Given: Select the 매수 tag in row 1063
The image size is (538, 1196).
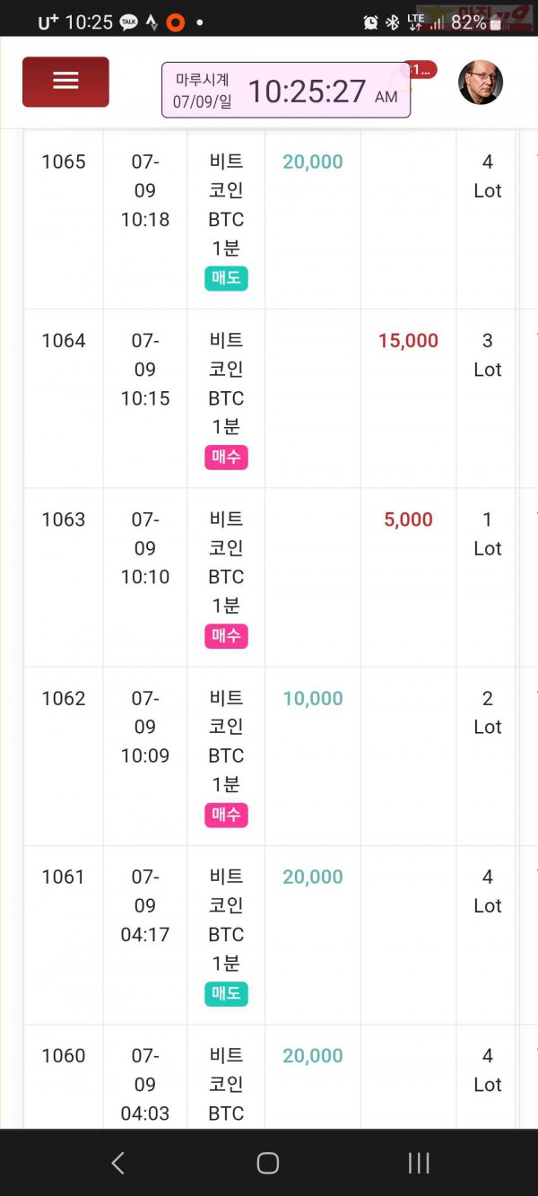Looking at the screenshot, I should point(226,636).
